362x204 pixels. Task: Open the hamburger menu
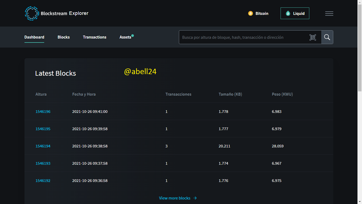tap(329, 14)
